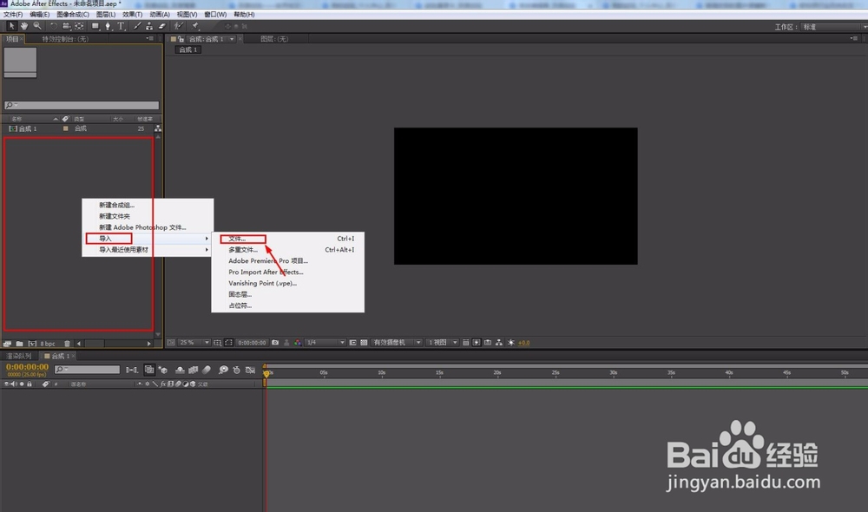Screen dimensions: 868x512
Task: Open the composition mini-flowchart in timeline
Action: tap(132, 370)
